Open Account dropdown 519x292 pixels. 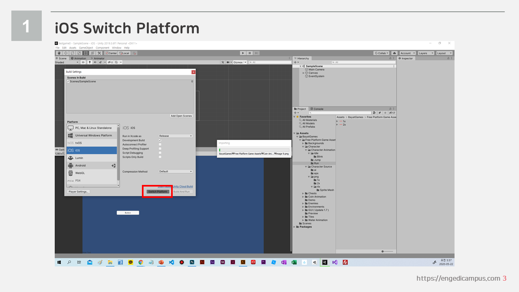(407, 53)
